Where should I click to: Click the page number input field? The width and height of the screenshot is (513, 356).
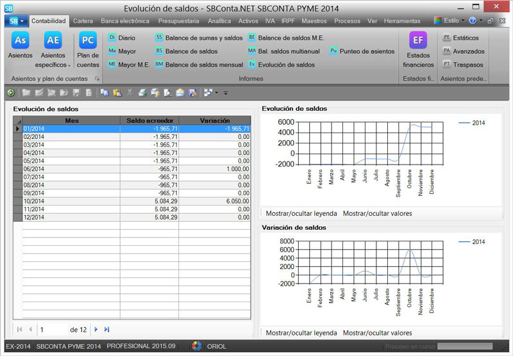[x=53, y=329]
